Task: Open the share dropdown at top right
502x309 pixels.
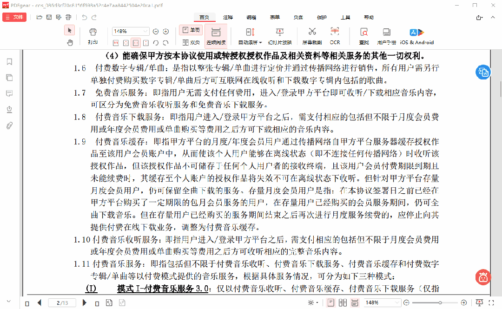Action: [479, 18]
